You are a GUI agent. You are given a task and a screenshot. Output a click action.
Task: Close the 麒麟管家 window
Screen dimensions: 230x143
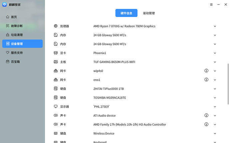point(226,5)
